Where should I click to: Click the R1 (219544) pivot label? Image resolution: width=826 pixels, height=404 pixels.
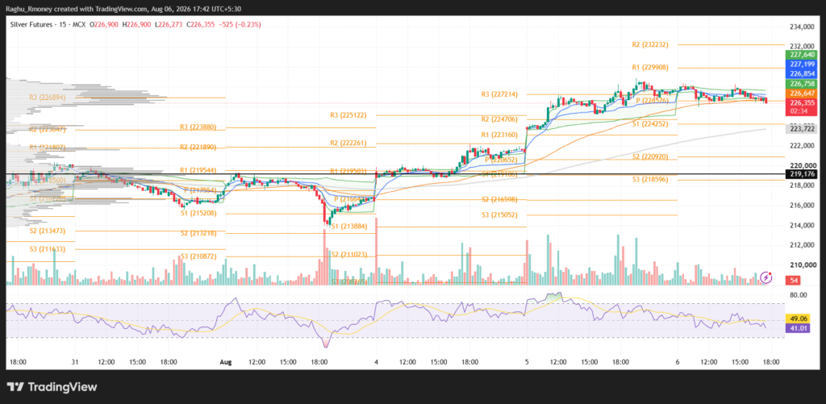tap(198, 170)
